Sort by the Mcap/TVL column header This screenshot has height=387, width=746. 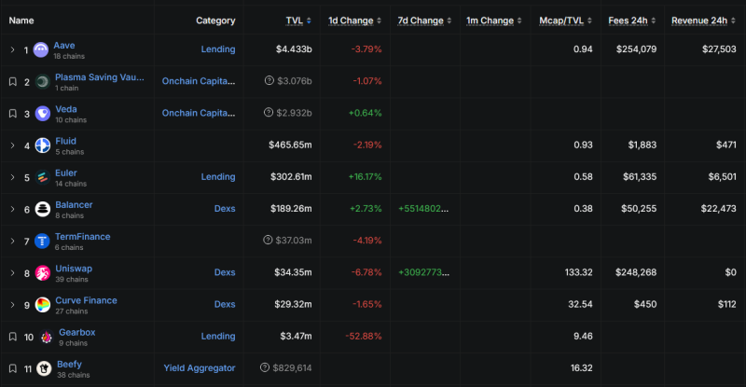(x=563, y=21)
